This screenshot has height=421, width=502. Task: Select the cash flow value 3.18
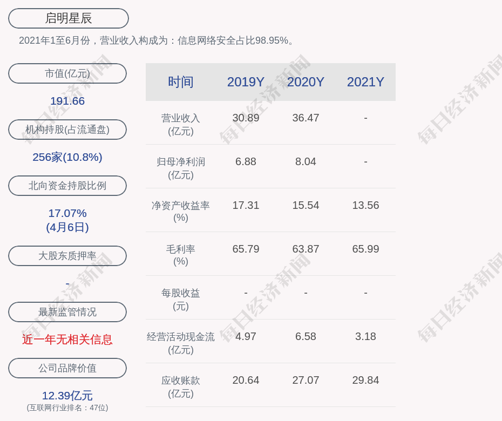[x=365, y=336]
